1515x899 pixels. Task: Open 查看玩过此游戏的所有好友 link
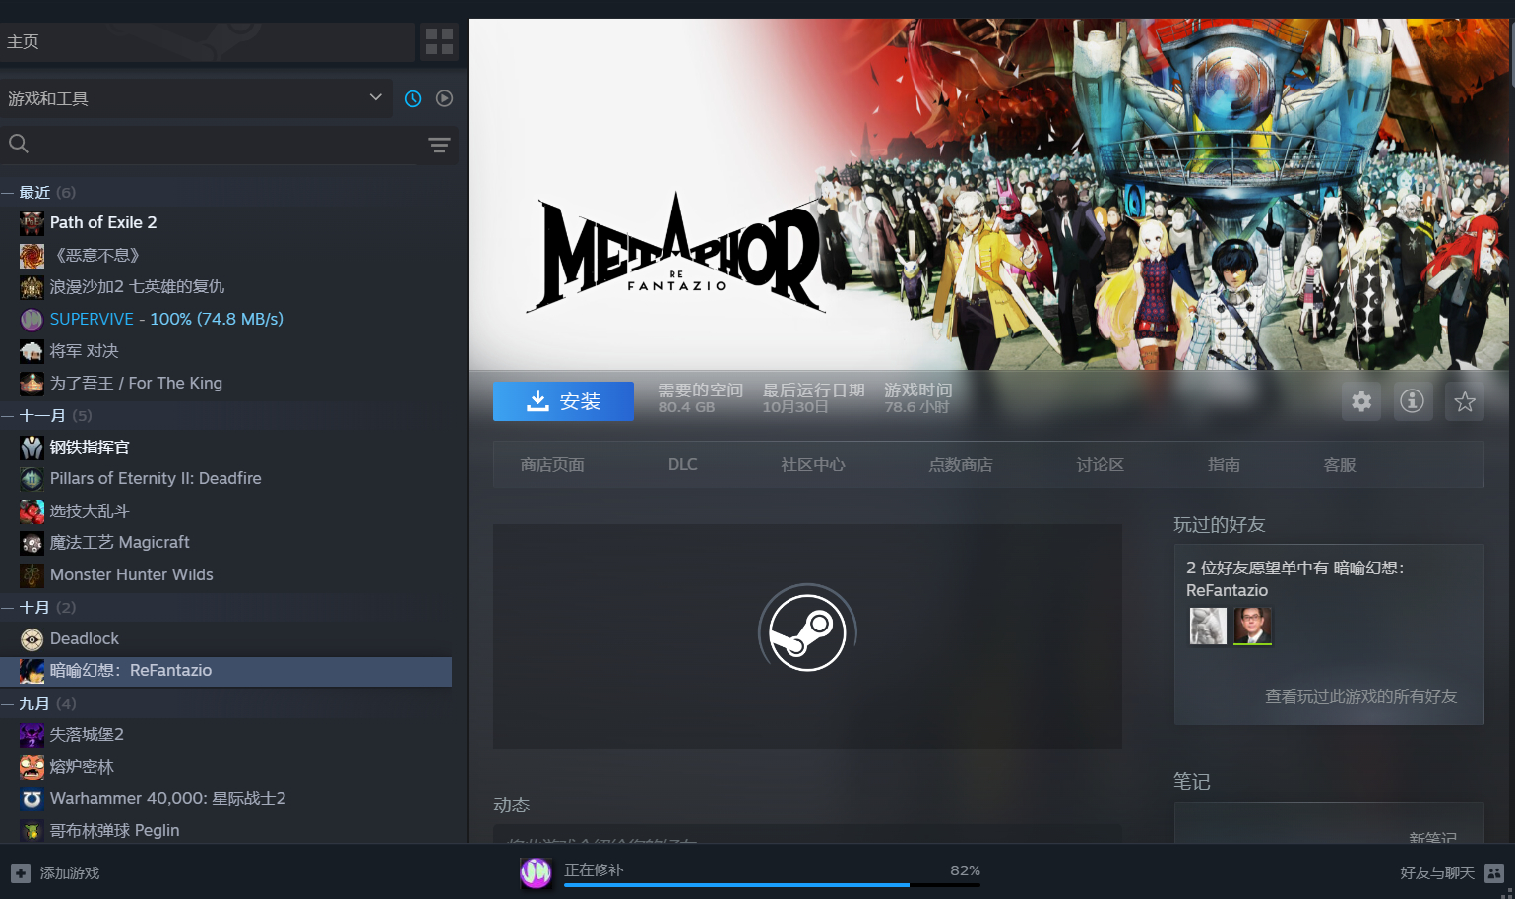[x=1360, y=696]
